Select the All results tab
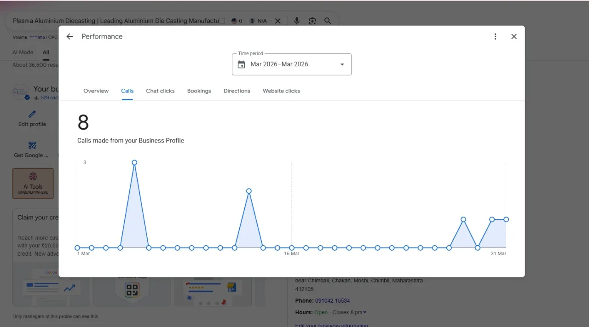This screenshot has width=589, height=327. coord(46,52)
